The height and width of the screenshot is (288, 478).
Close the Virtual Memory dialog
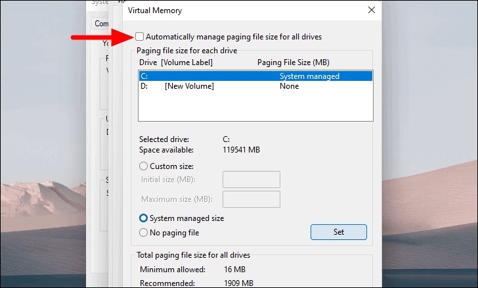[x=372, y=11]
